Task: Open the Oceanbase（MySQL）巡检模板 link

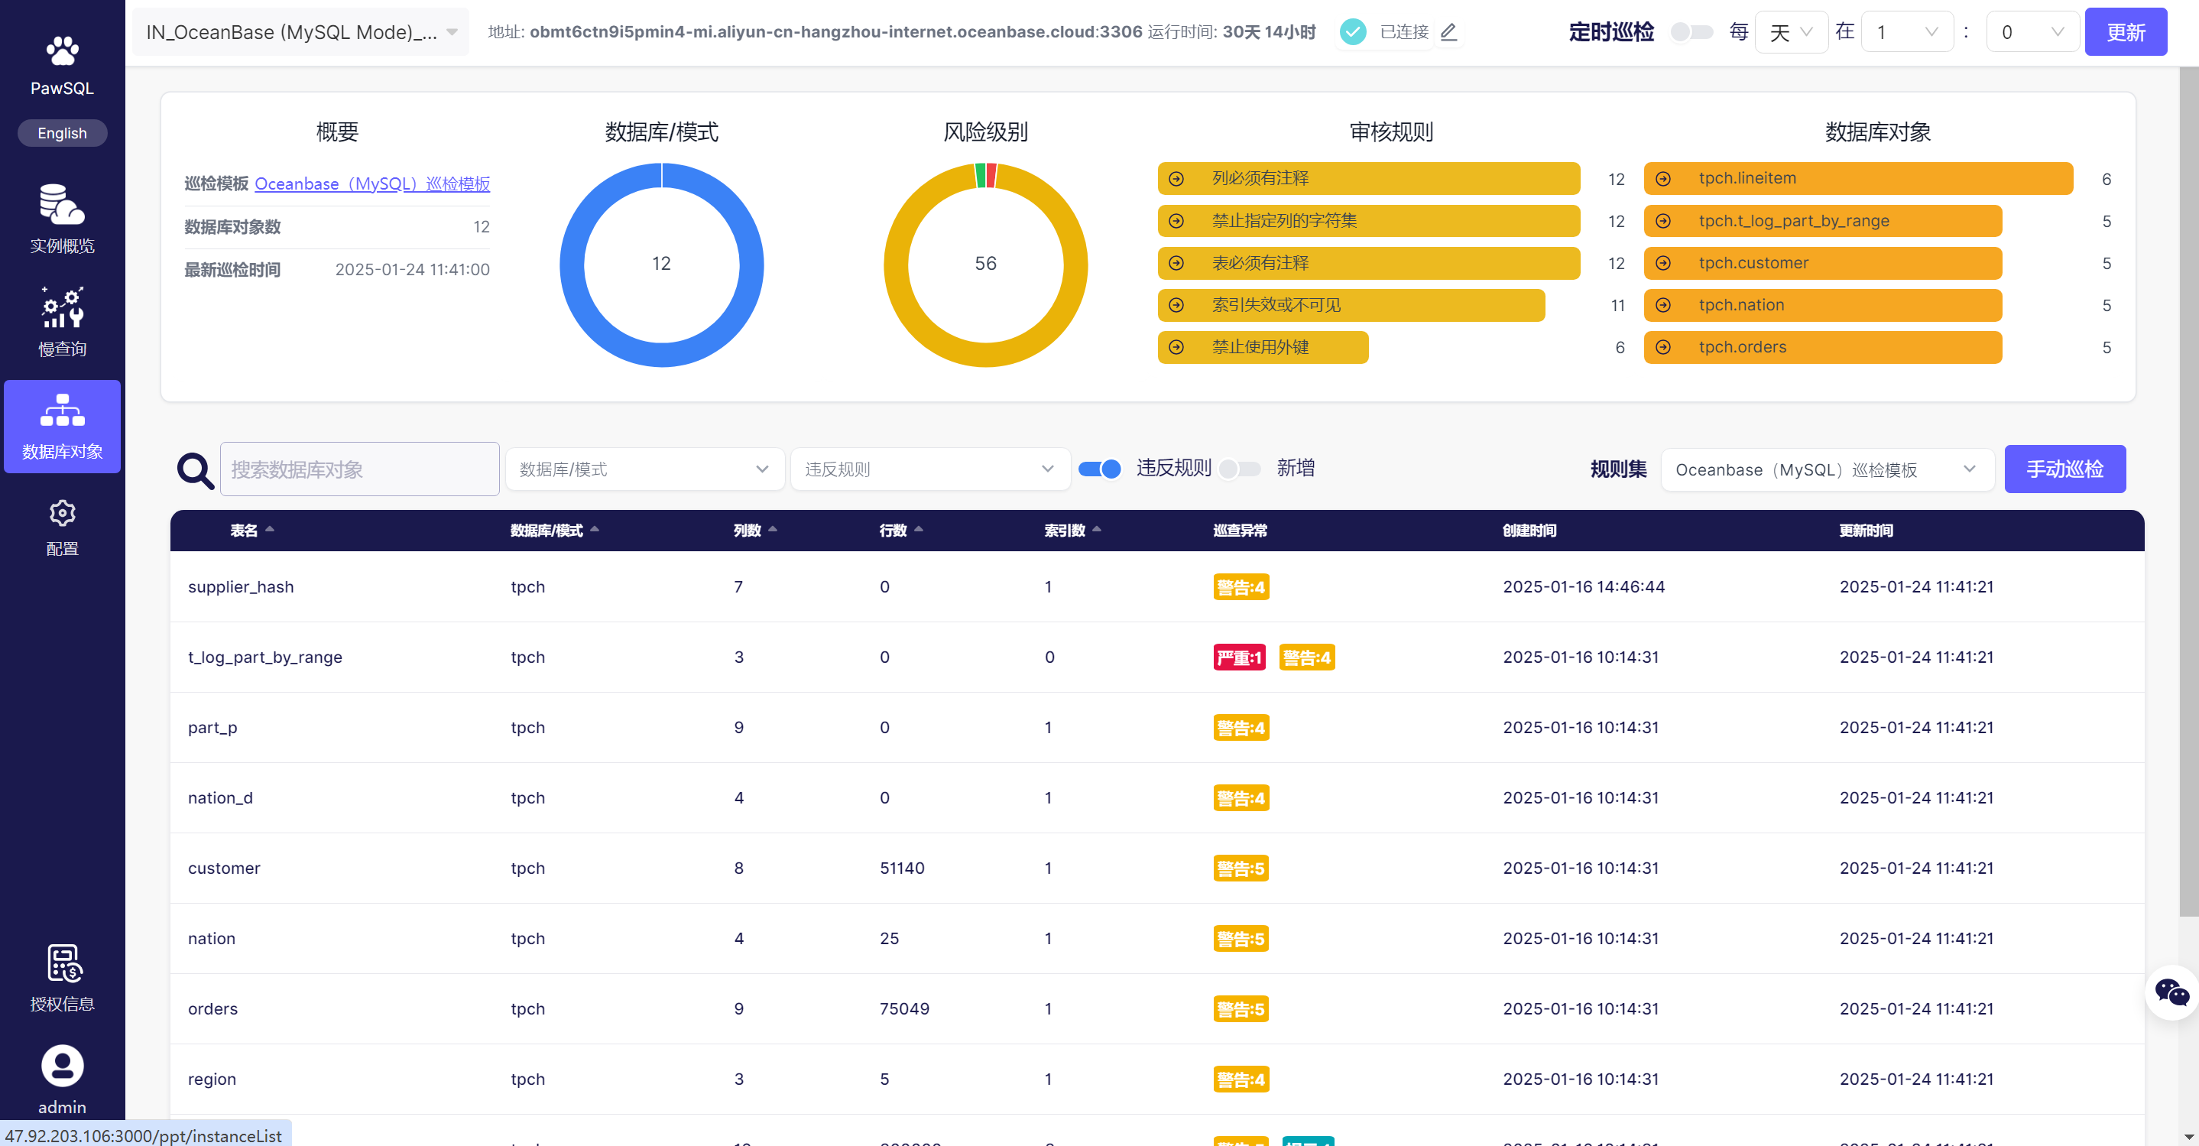Action: click(x=372, y=183)
